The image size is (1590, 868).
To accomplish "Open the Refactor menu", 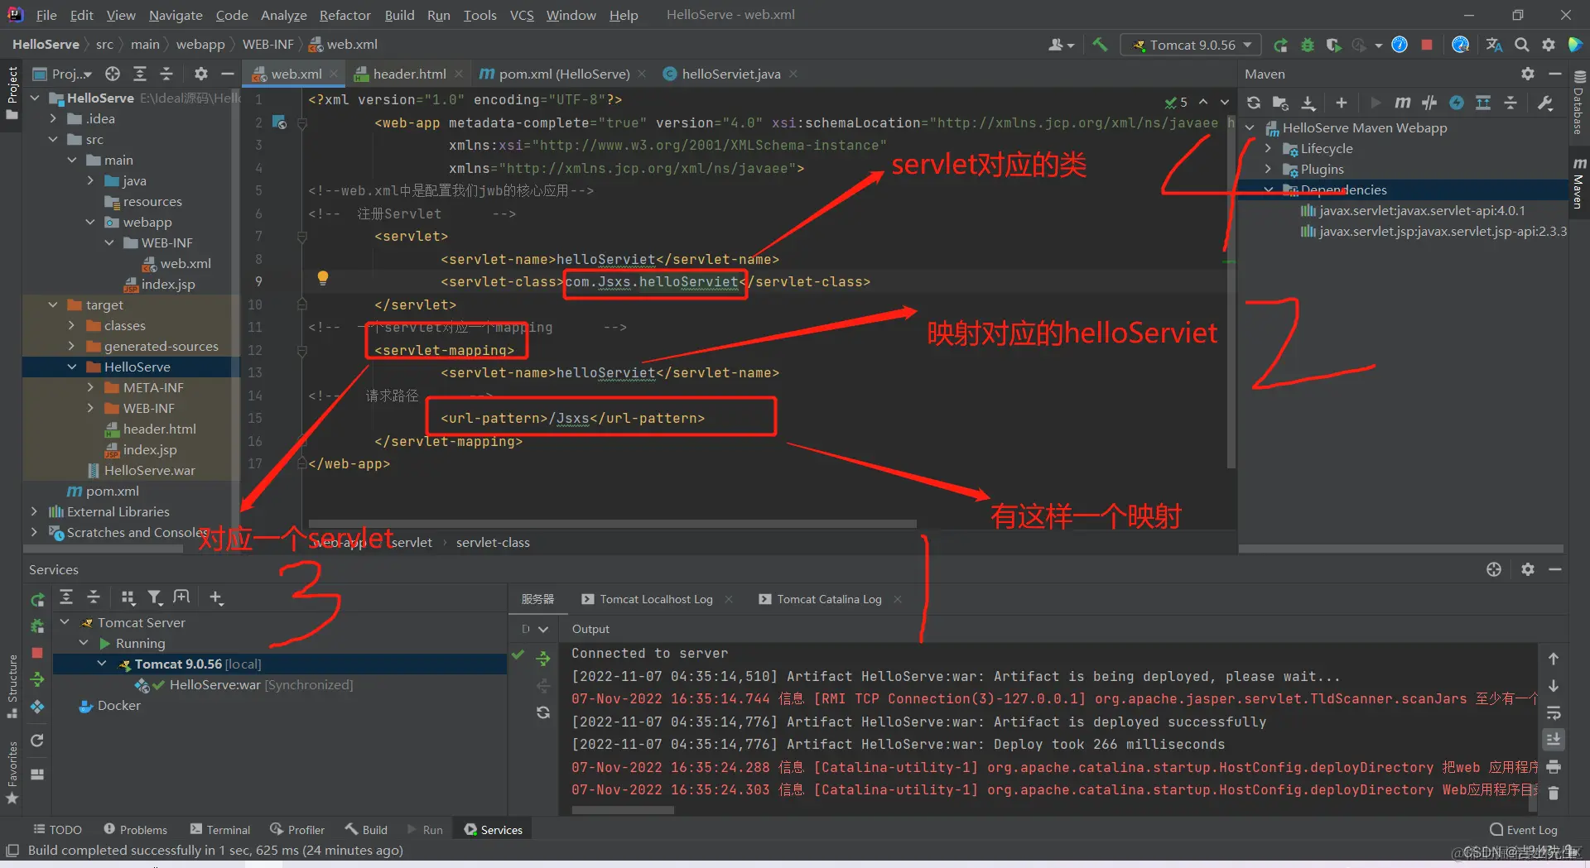I will (345, 15).
